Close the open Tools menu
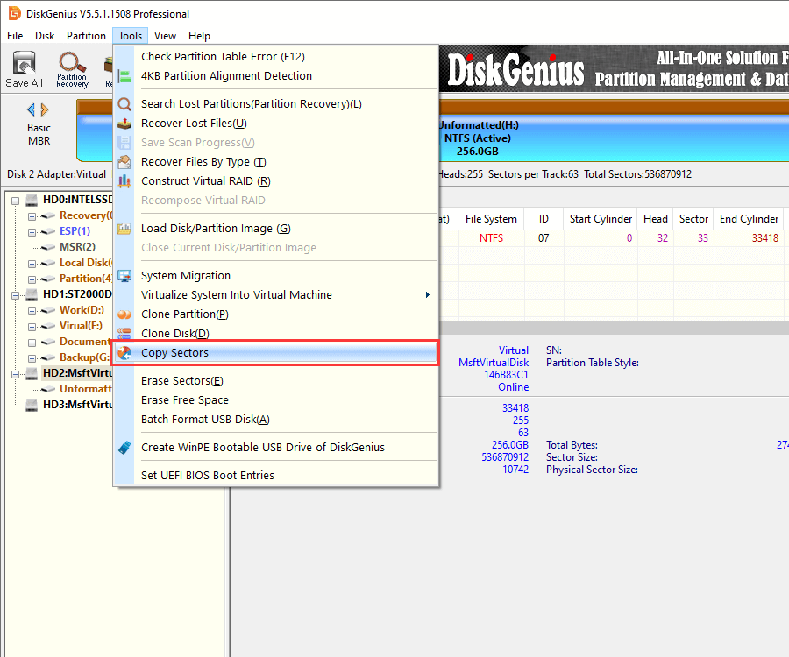 tap(131, 36)
